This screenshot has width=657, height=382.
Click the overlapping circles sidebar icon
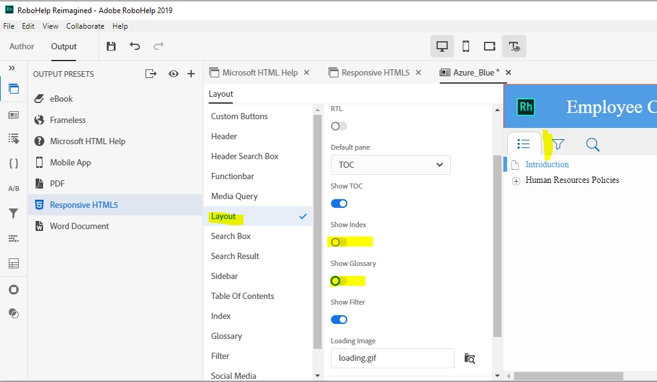13,313
